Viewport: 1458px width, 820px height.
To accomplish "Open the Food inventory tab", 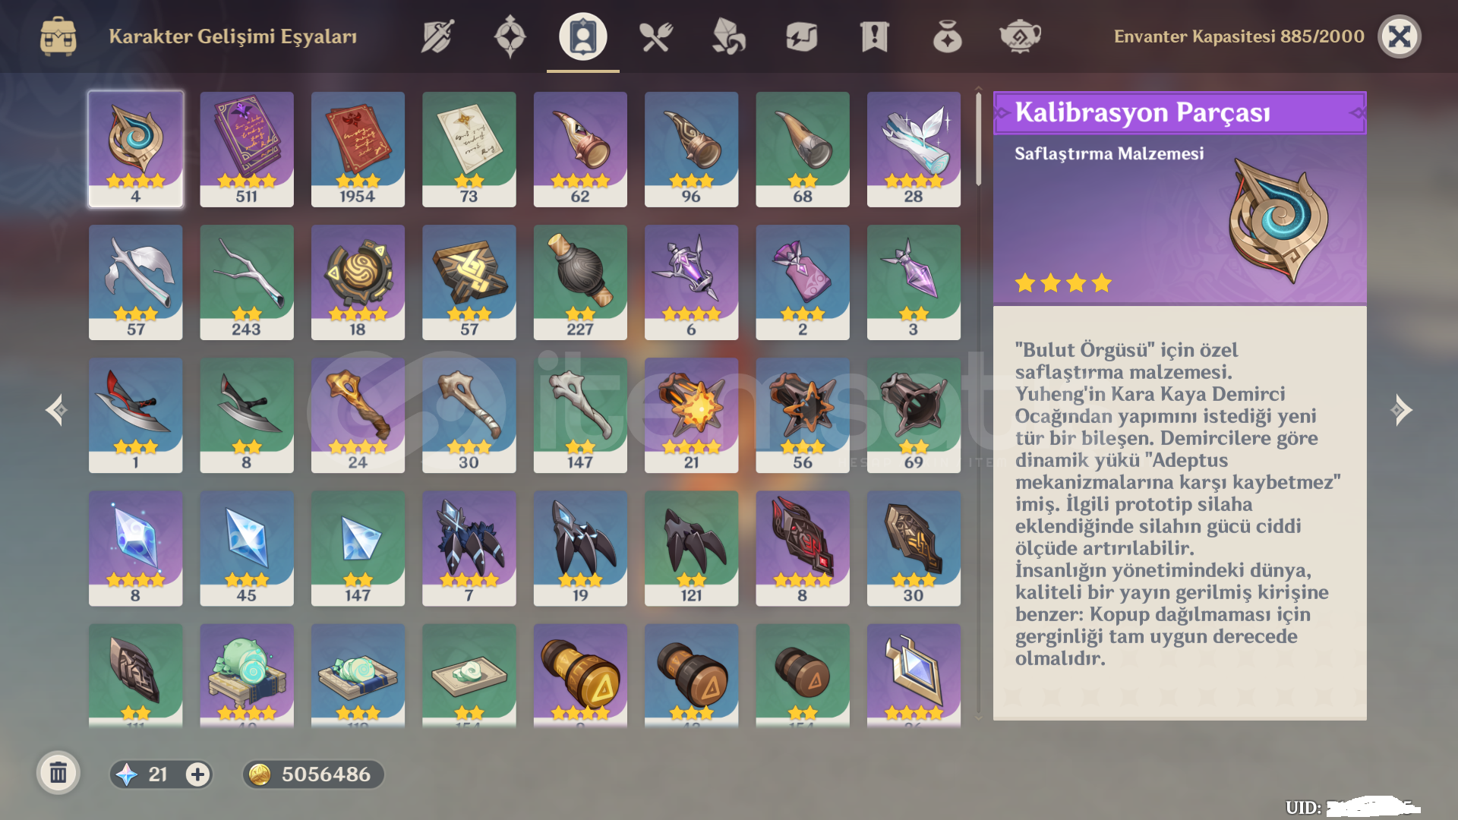I will click(655, 36).
